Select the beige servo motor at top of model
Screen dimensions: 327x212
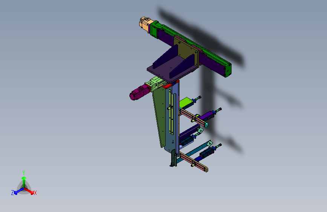[145, 24]
